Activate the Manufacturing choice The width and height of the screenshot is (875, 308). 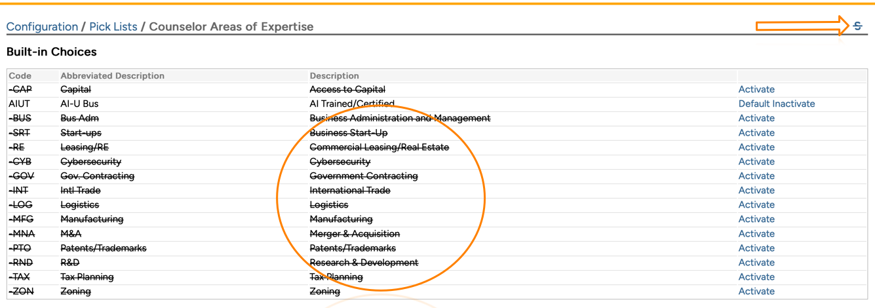(756, 219)
